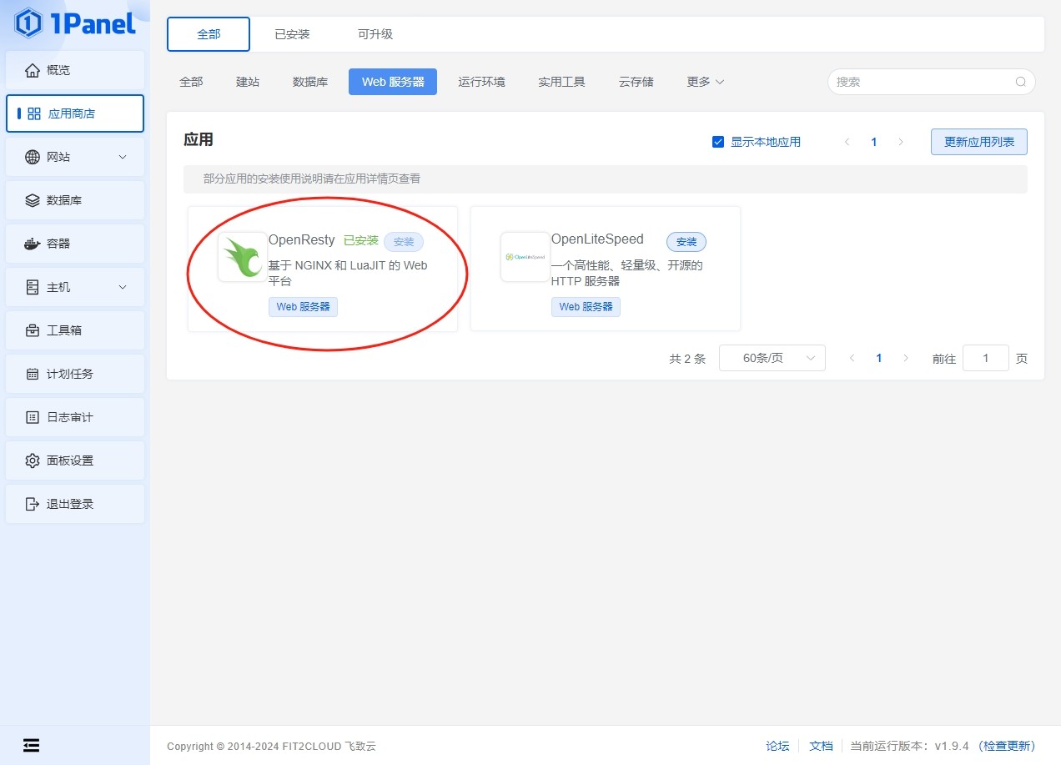Click the OpenResty green bird logo
The width and height of the screenshot is (1061, 765).
click(243, 257)
